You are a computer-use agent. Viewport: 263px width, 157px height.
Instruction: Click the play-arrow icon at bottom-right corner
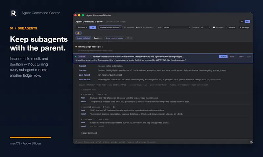pyautogui.click(x=251, y=142)
